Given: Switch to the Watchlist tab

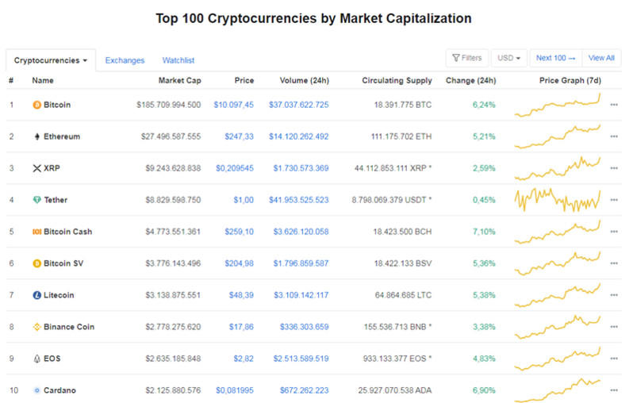Looking at the screenshot, I should (178, 60).
